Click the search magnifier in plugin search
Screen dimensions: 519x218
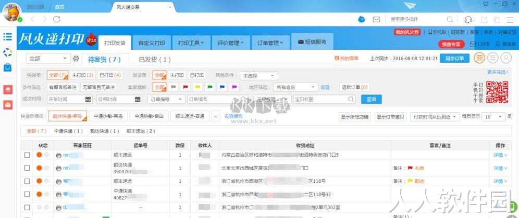coord(450,19)
